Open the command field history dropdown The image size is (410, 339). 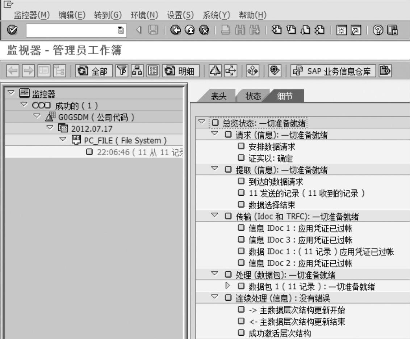121,30
